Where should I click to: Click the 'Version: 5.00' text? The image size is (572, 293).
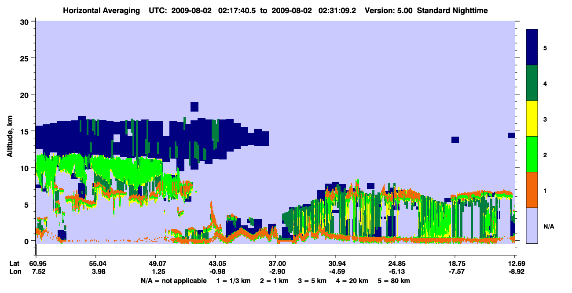(x=389, y=10)
